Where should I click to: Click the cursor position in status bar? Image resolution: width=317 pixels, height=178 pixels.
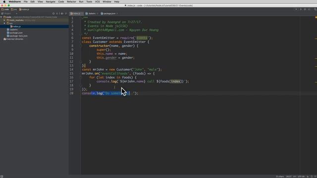pos(289,177)
